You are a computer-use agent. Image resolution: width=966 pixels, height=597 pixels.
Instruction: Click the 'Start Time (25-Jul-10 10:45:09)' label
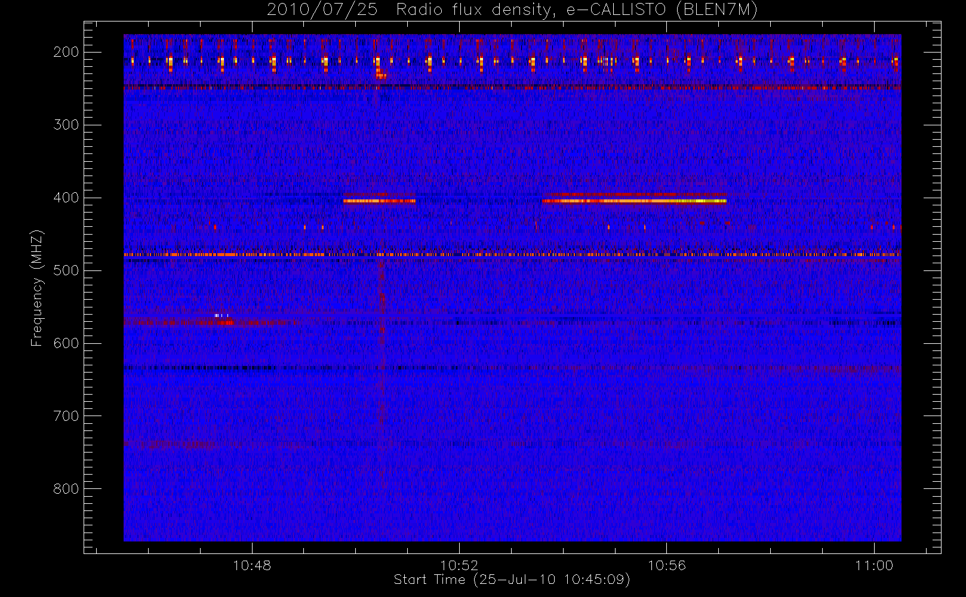512,580
